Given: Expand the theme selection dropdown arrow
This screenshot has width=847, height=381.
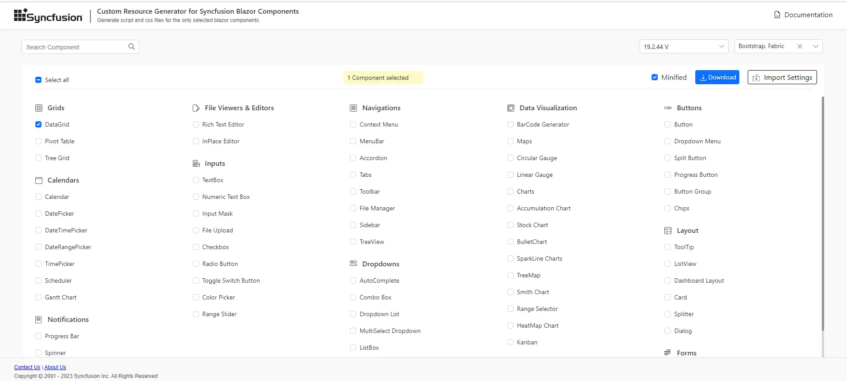Looking at the screenshot, I should pyautogui.click(x=816, y=46).
